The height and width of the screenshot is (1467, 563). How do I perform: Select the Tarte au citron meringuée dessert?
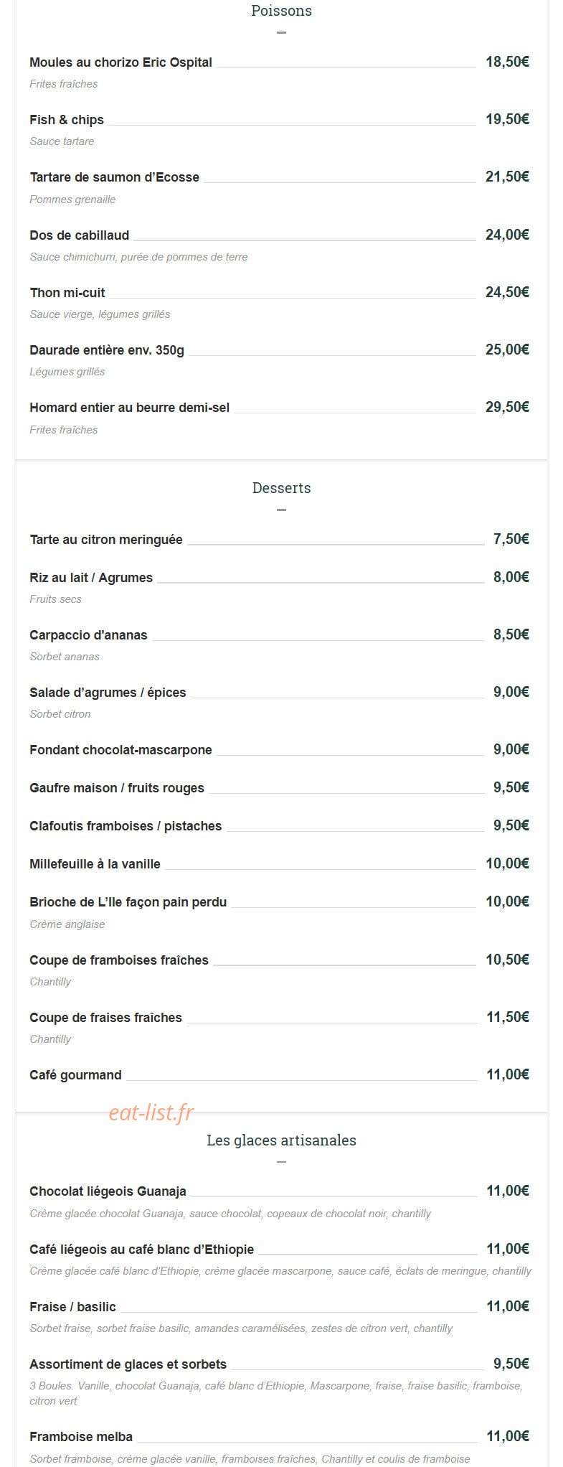[106, 540]
